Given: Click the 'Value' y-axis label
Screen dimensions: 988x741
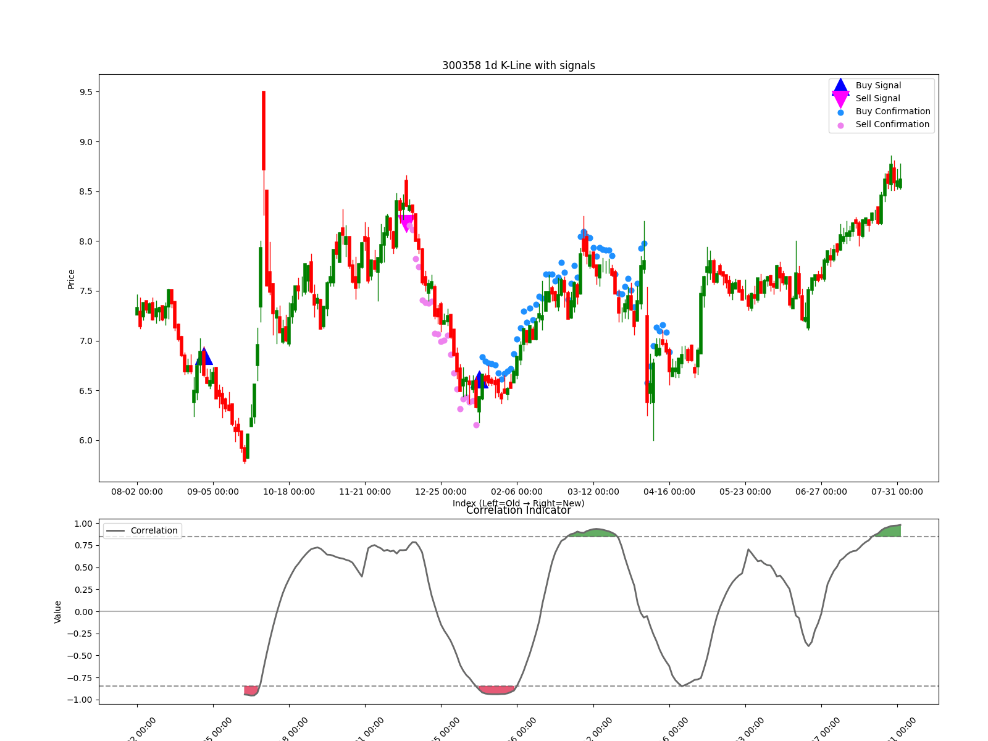Looking at the screenshot, I should (58, 612).
